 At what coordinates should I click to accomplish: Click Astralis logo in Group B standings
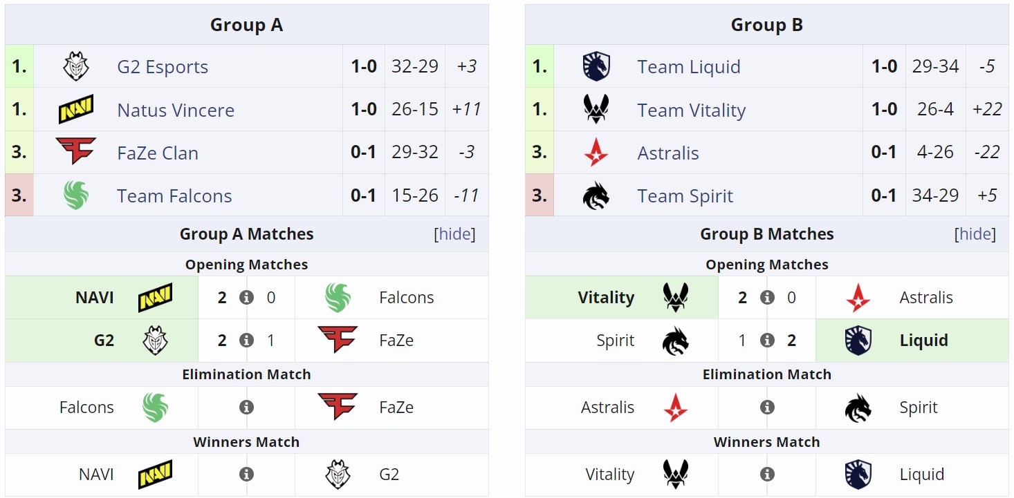[596, 153]
